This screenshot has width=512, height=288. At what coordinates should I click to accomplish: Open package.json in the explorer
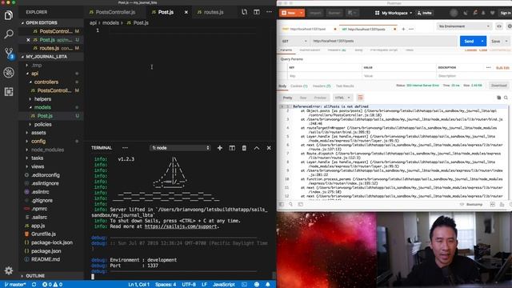tap(46, 251)
